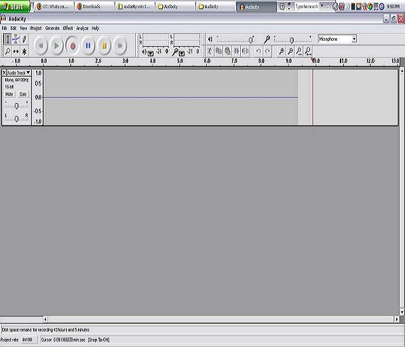Open the File menu
Viewport: 405px width, 347px height.
click(4, 28)
